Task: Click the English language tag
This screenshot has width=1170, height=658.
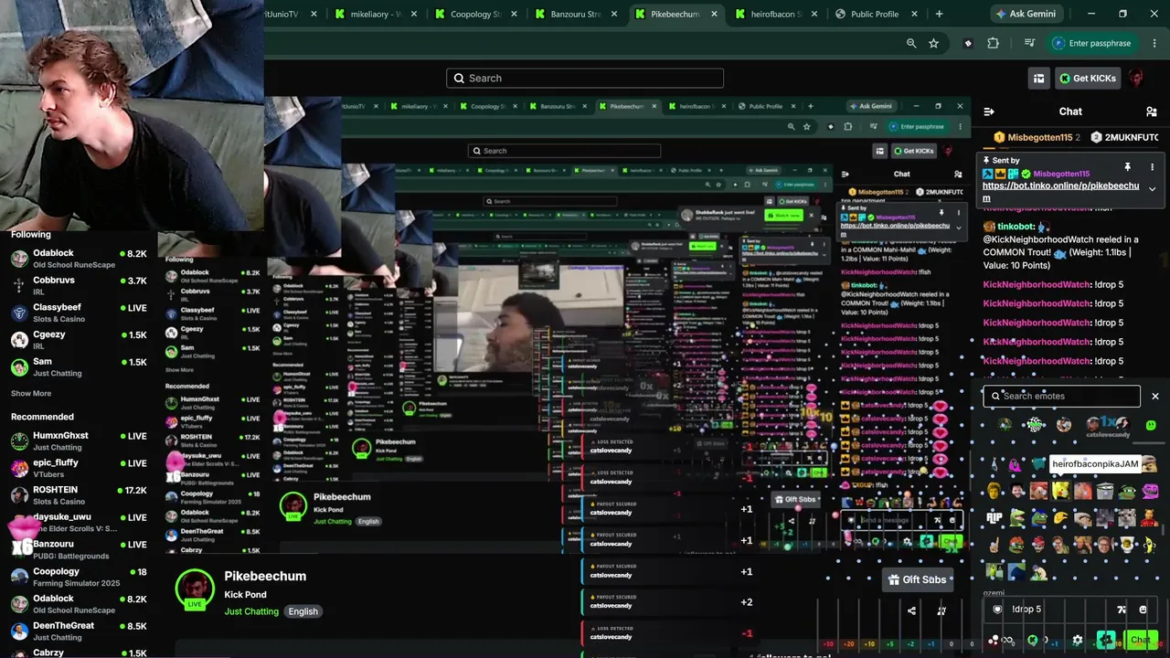Action: point(303,611)
